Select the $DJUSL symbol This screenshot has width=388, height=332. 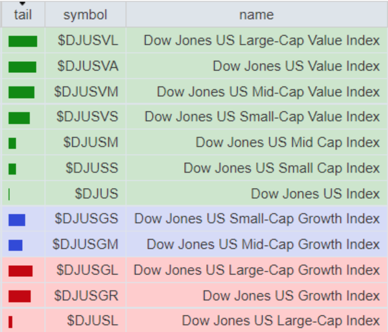coord(93,320)
